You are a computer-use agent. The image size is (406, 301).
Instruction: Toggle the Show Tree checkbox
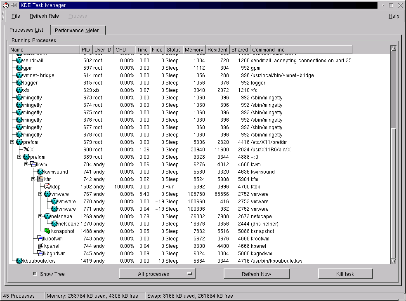pos(35,274)
